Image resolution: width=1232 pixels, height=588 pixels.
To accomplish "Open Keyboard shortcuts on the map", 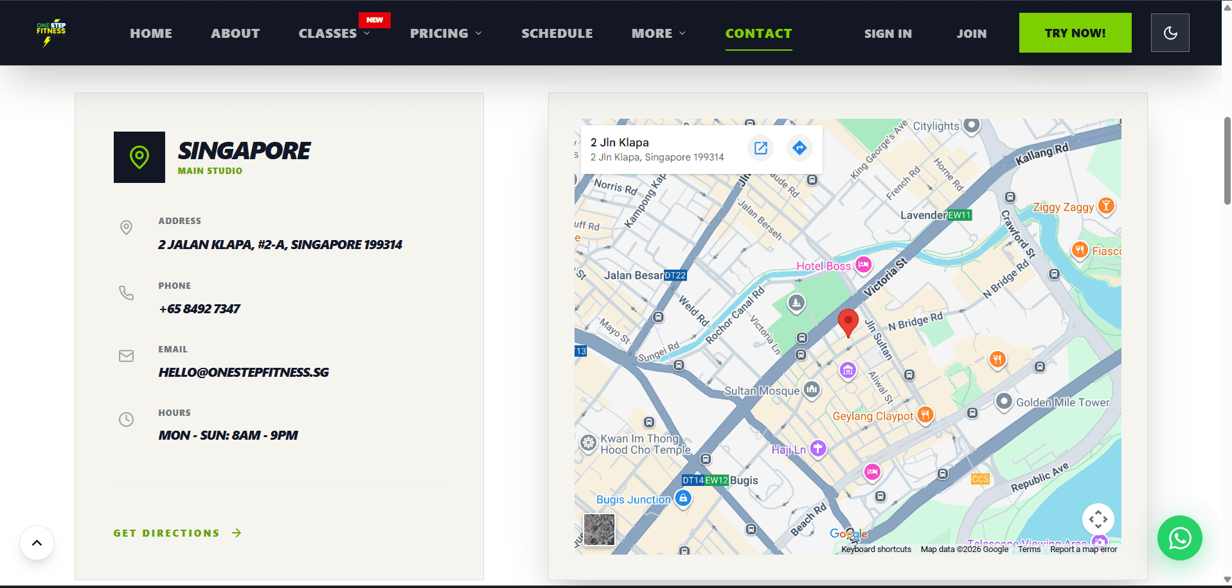I will tap(876, 549).
